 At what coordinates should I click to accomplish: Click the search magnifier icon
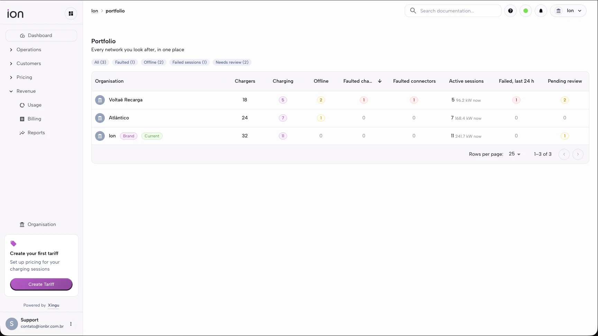[x=413, y=11]
